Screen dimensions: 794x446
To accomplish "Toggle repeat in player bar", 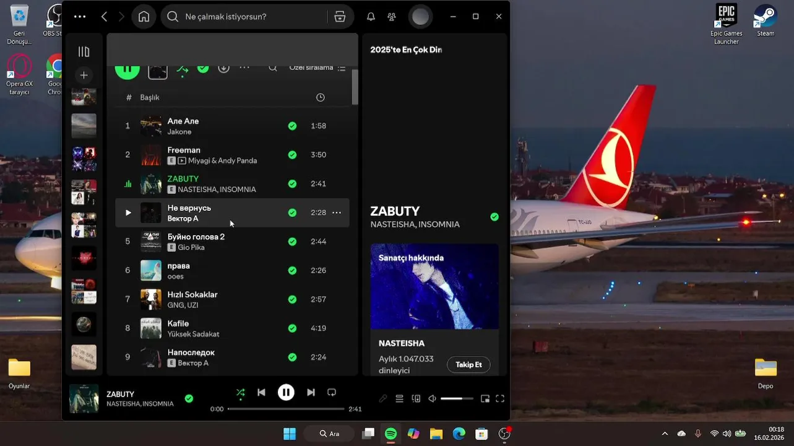I will [332, 392].
